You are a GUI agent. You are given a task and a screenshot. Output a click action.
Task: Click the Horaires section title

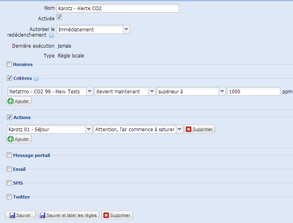pos(23,64)
